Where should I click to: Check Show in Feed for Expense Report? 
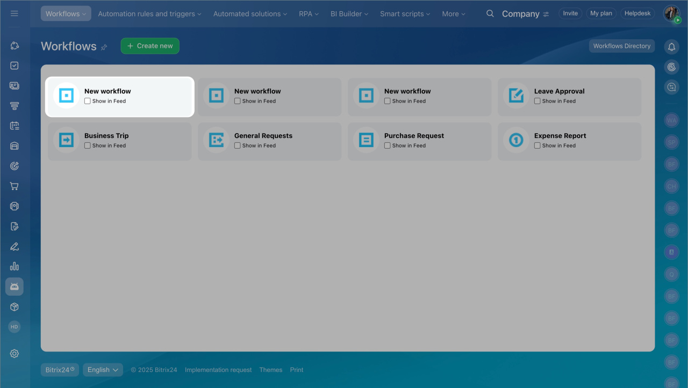pyautogui.click(x=537, y=145)
